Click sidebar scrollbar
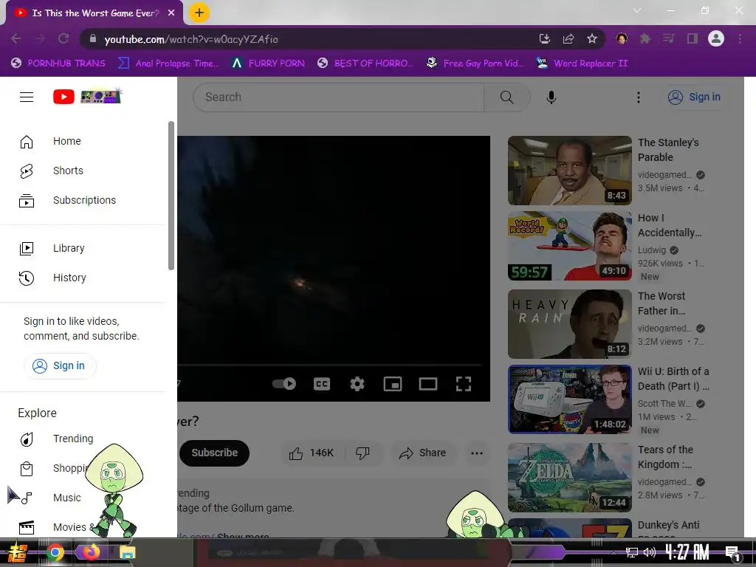Viewport: 756px width, 567px height. coord(171,196)
